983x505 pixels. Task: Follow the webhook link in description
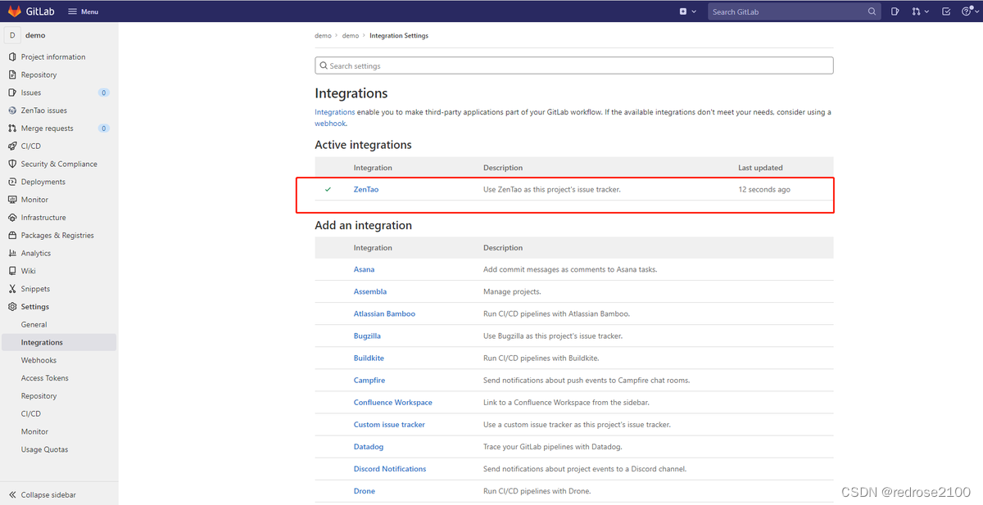click(x=330, y=124)
